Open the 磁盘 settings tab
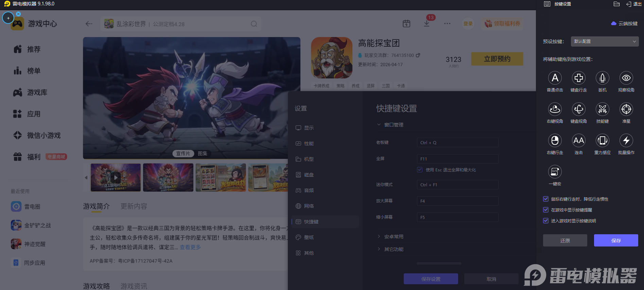The width and height of the screenshot is (644, 290). point(325,175)
